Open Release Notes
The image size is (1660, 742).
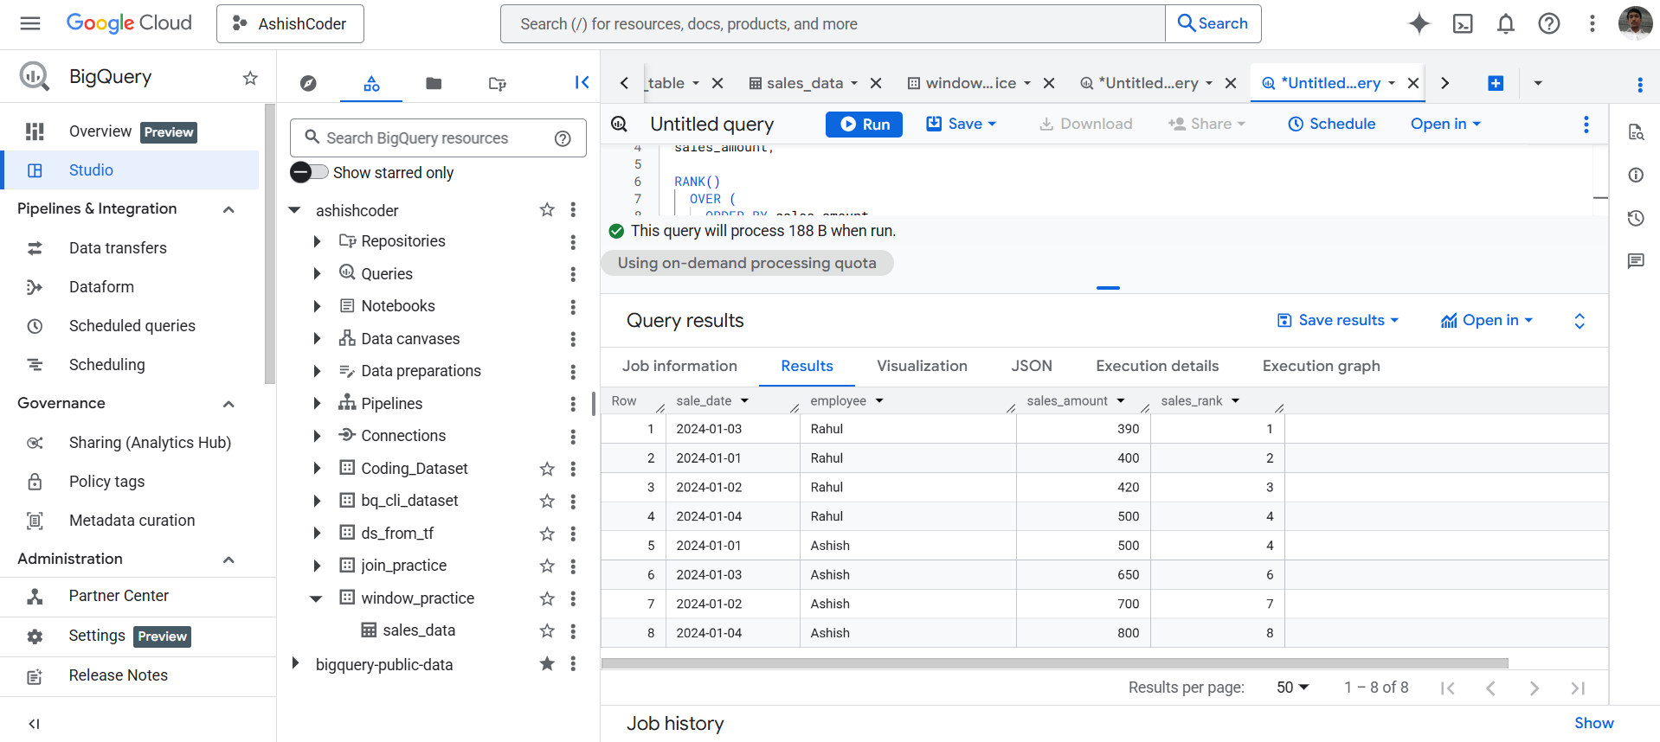pyautogui.click(x=119, y=675)
